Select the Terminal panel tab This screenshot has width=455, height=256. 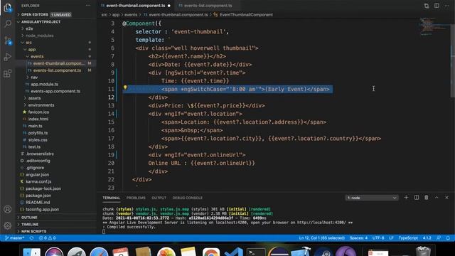click(111, 198)
